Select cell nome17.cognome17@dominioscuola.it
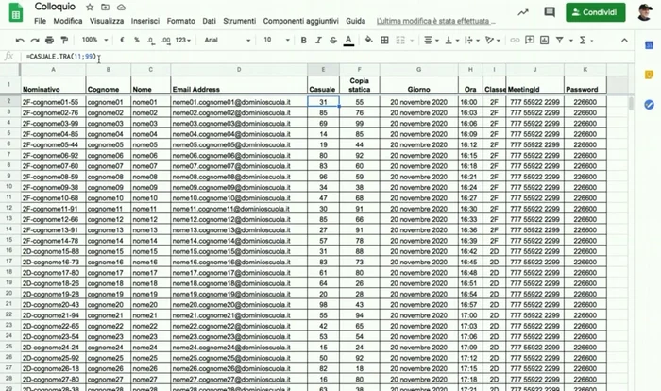This screenshot has width=661, height=391. click(x=239, y=273)
